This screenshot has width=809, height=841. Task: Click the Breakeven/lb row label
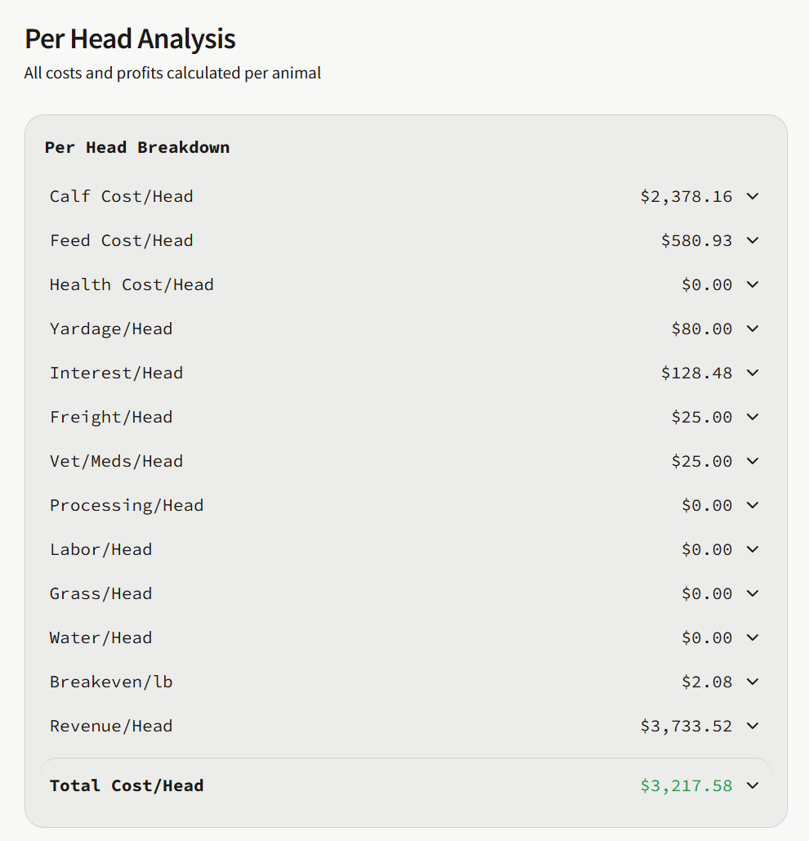point(111,682)
